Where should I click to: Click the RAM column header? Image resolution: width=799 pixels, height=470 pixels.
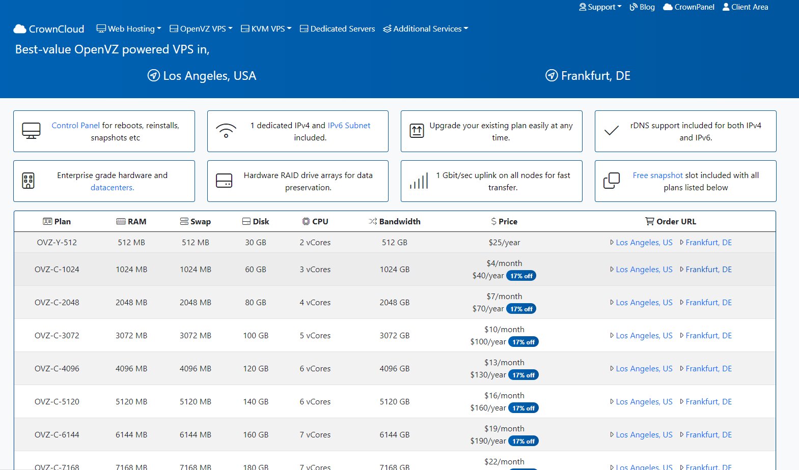point(131,222)
